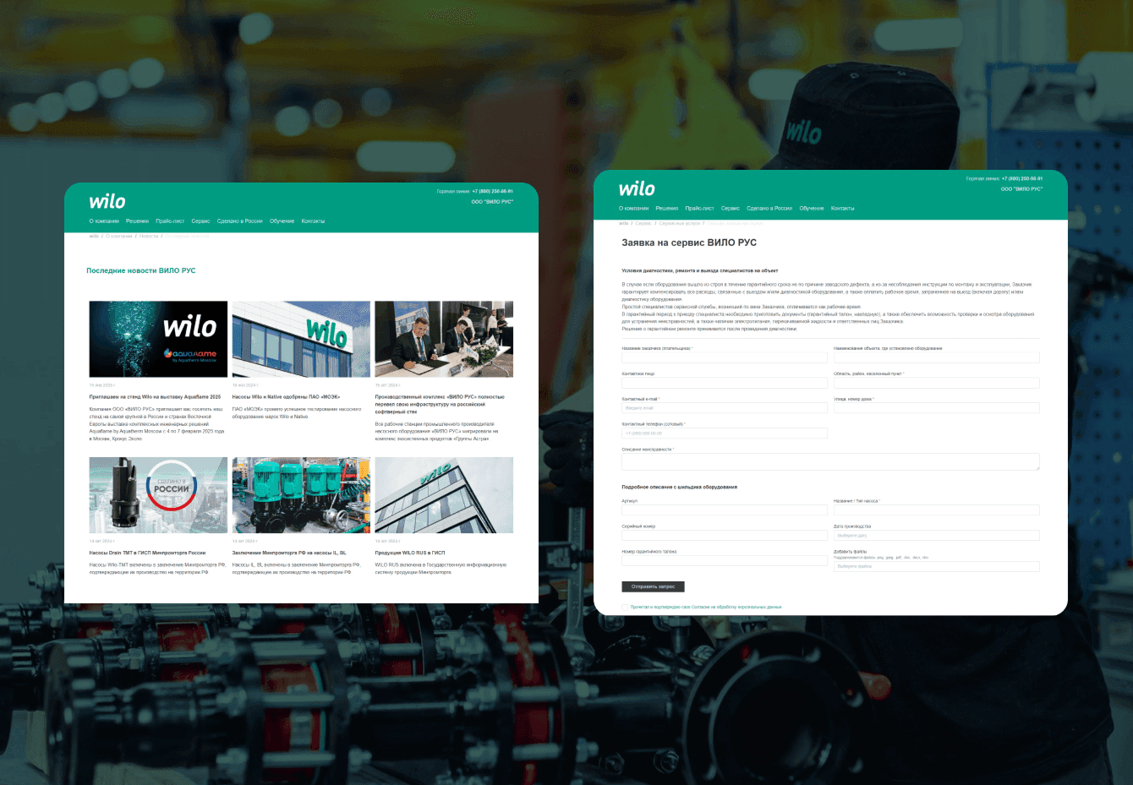Open 'Решения' on the service request page
1133x785 pixels.
click(x=667, y=208)
